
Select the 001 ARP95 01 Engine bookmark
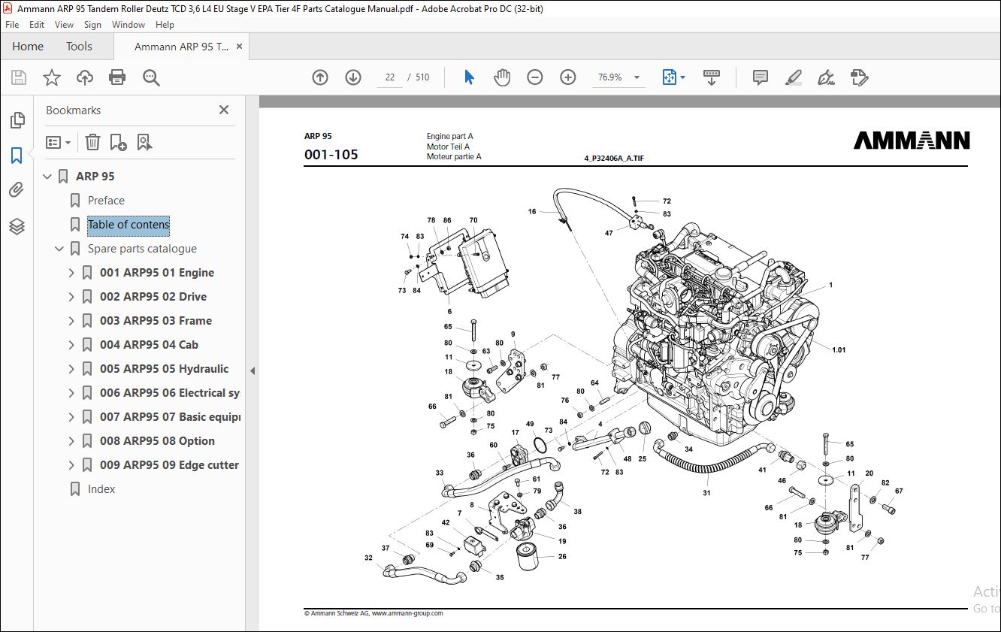[x=157, y=273]
